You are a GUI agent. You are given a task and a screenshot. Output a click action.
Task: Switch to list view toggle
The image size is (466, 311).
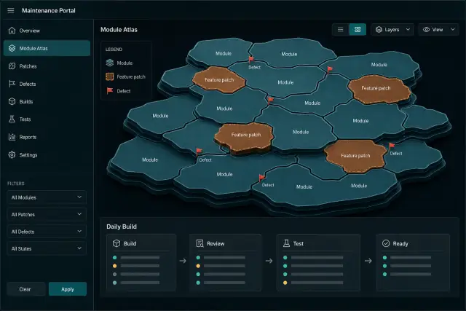pos(341,29)
